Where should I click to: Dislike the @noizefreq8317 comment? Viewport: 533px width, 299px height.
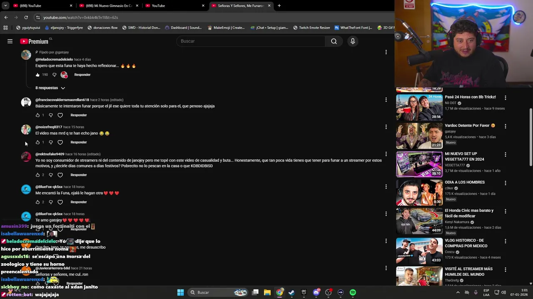point(51,142)
